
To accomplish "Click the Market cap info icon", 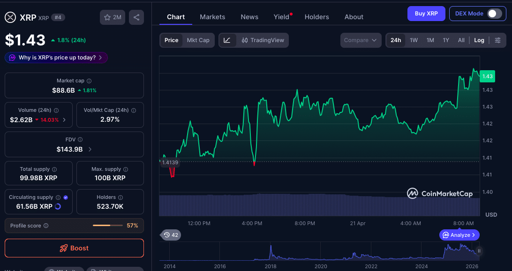I will click(89, 81).
